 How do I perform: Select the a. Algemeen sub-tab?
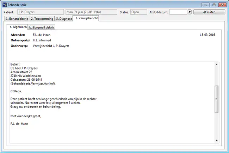point(18,27)
